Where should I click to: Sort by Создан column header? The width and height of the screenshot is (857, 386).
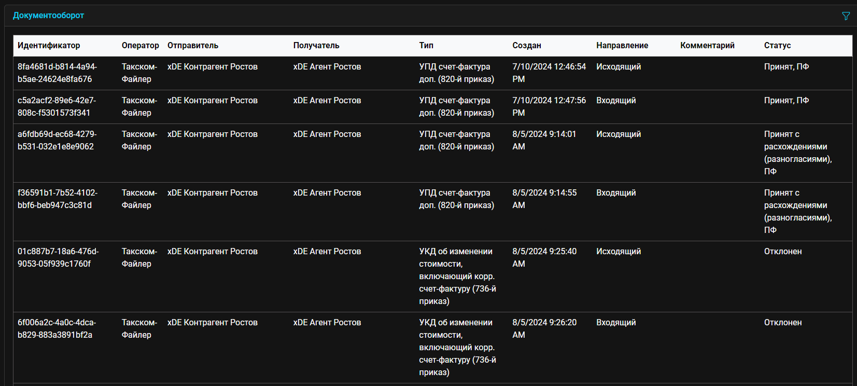(x=527, y=46)
